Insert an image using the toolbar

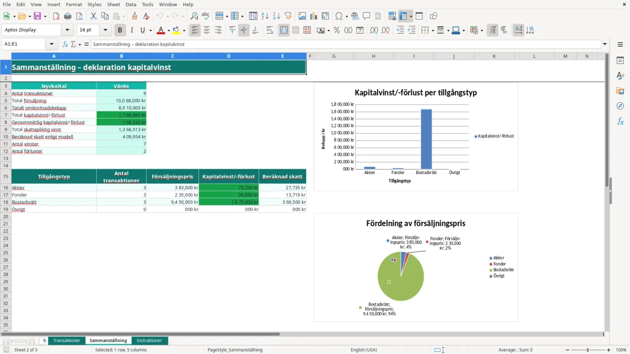click(x=302, y=16)
